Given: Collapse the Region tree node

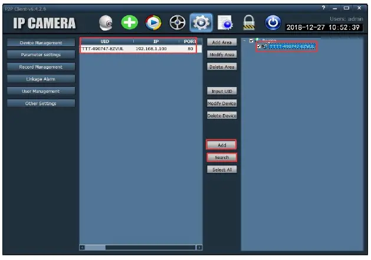Looking at the screenshot, I should coord(244,41).
